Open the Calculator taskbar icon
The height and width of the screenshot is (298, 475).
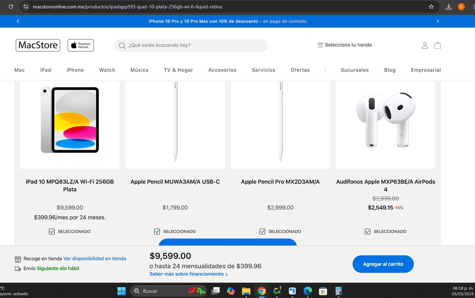click(x=338, y=291)
